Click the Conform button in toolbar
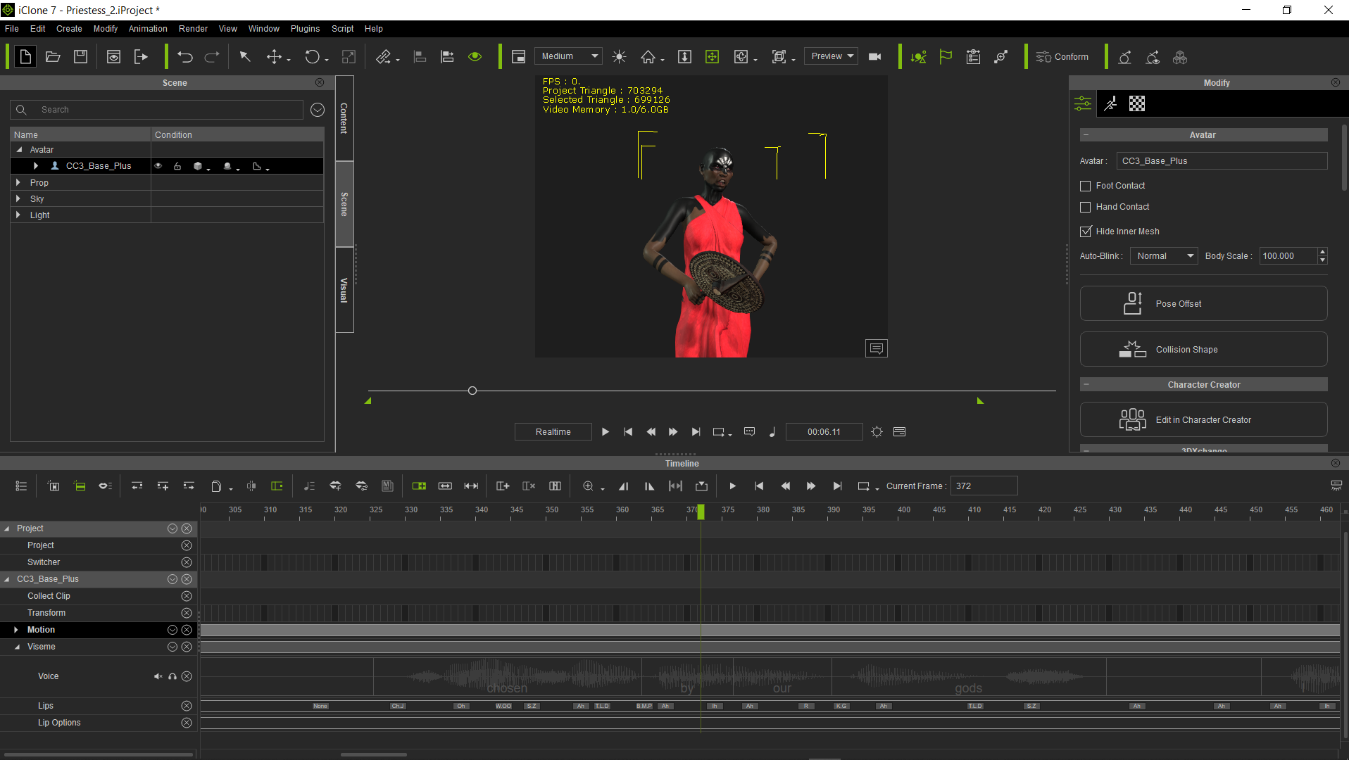The width and height of the screenshot is (1349, 760). 1062,57
